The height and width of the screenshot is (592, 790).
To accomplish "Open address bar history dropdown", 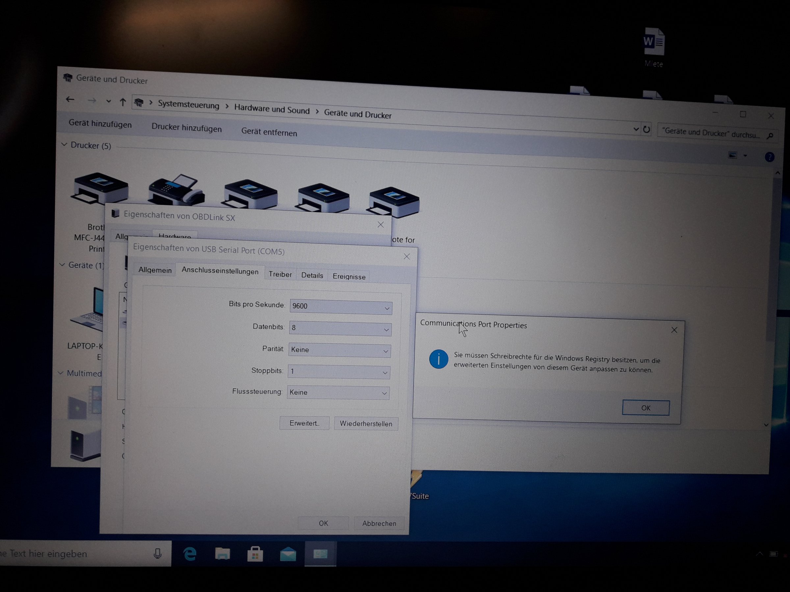I will pyautogui.click(x=636, y=129).
